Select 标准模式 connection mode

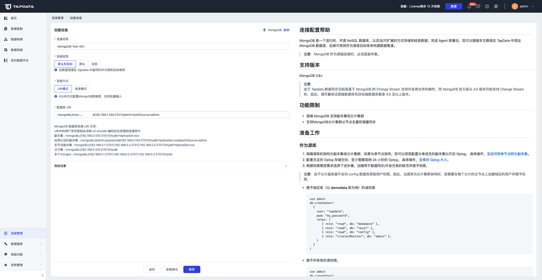click(81, 89)
